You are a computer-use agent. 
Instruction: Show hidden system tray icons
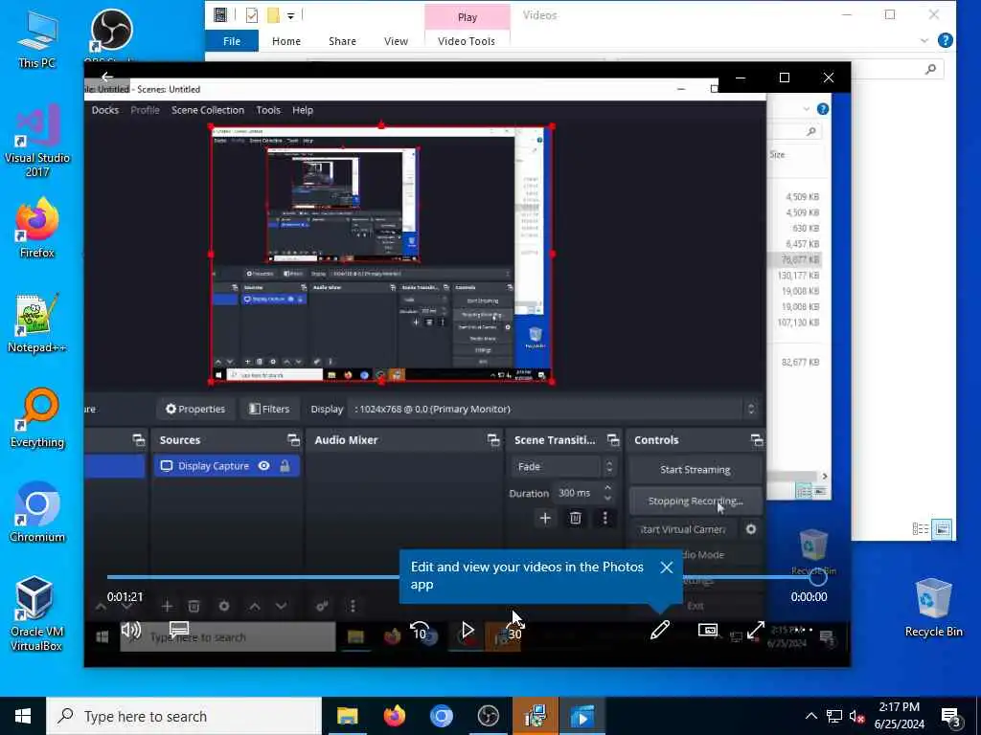tap(810, 716)
